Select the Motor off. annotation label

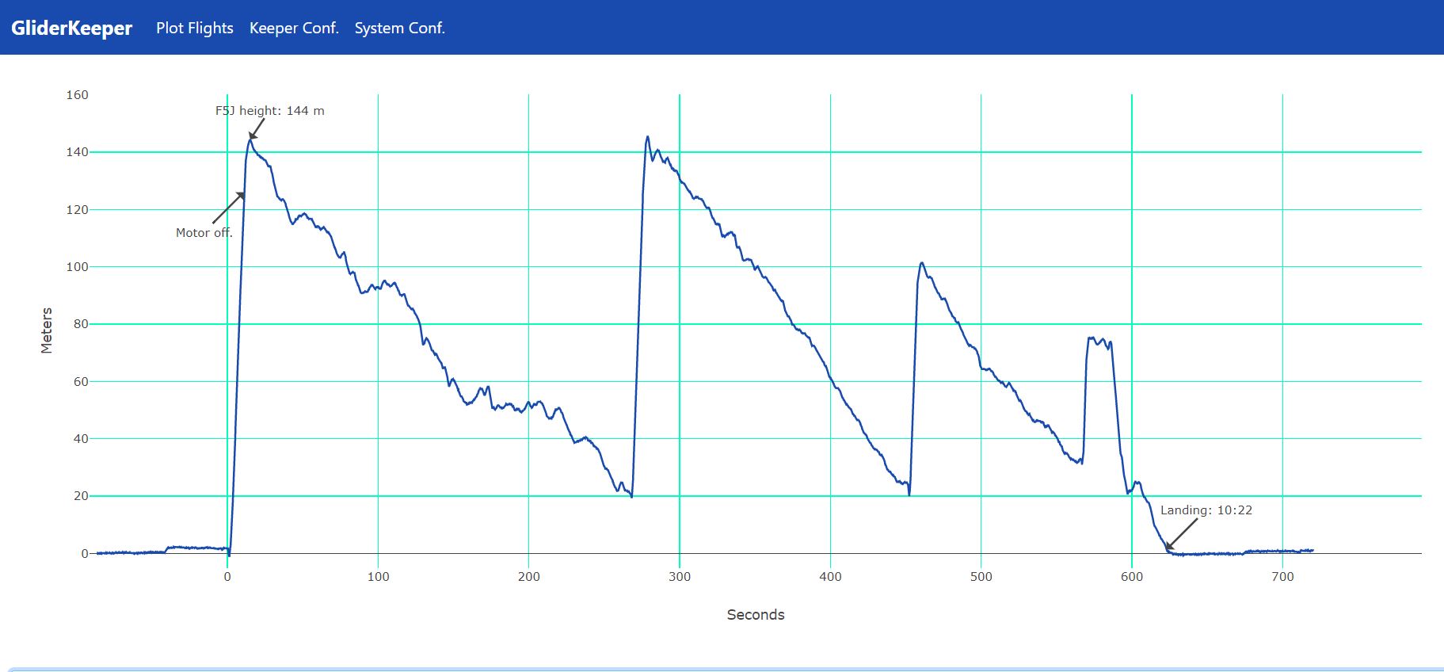click(204, 233)
